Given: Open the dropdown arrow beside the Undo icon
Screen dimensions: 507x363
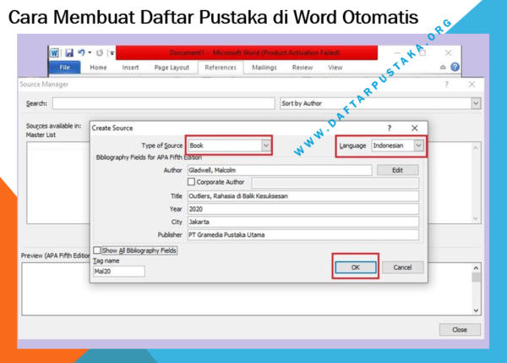Looking at the screenshot, I should (90, 52).
